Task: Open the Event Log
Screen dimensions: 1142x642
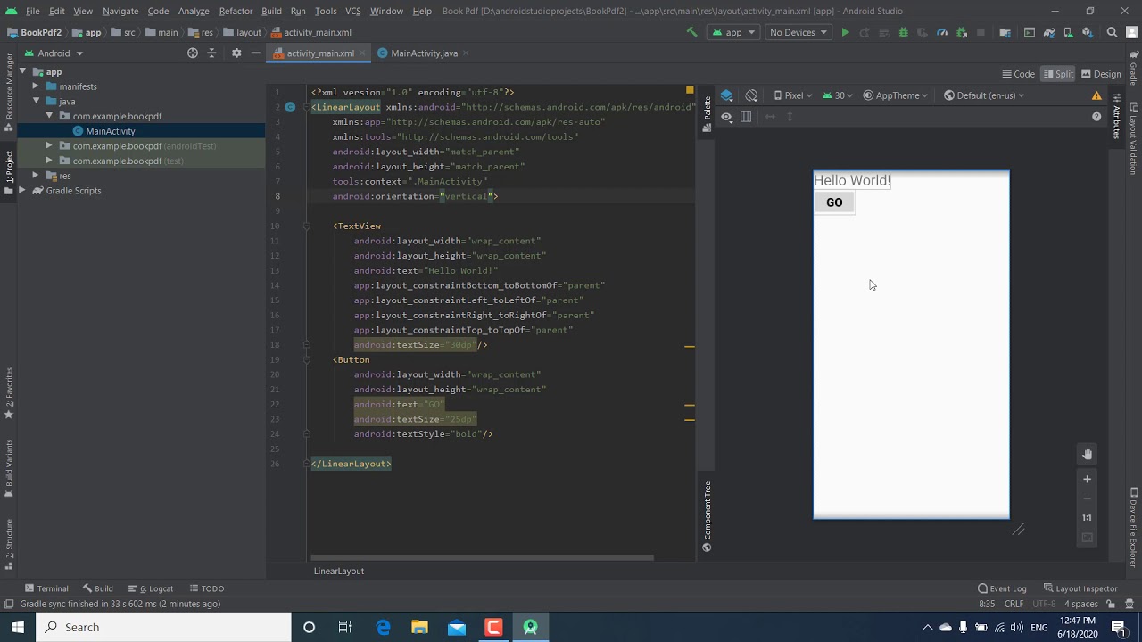Action: [x=1003, y=588]
